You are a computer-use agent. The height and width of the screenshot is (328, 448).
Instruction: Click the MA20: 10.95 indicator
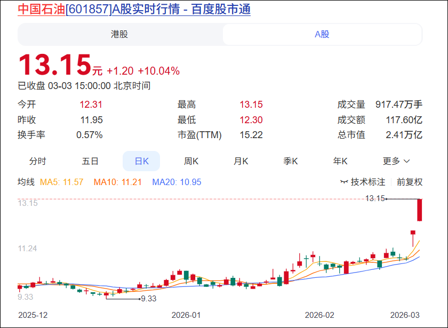(x=177, y=182)
